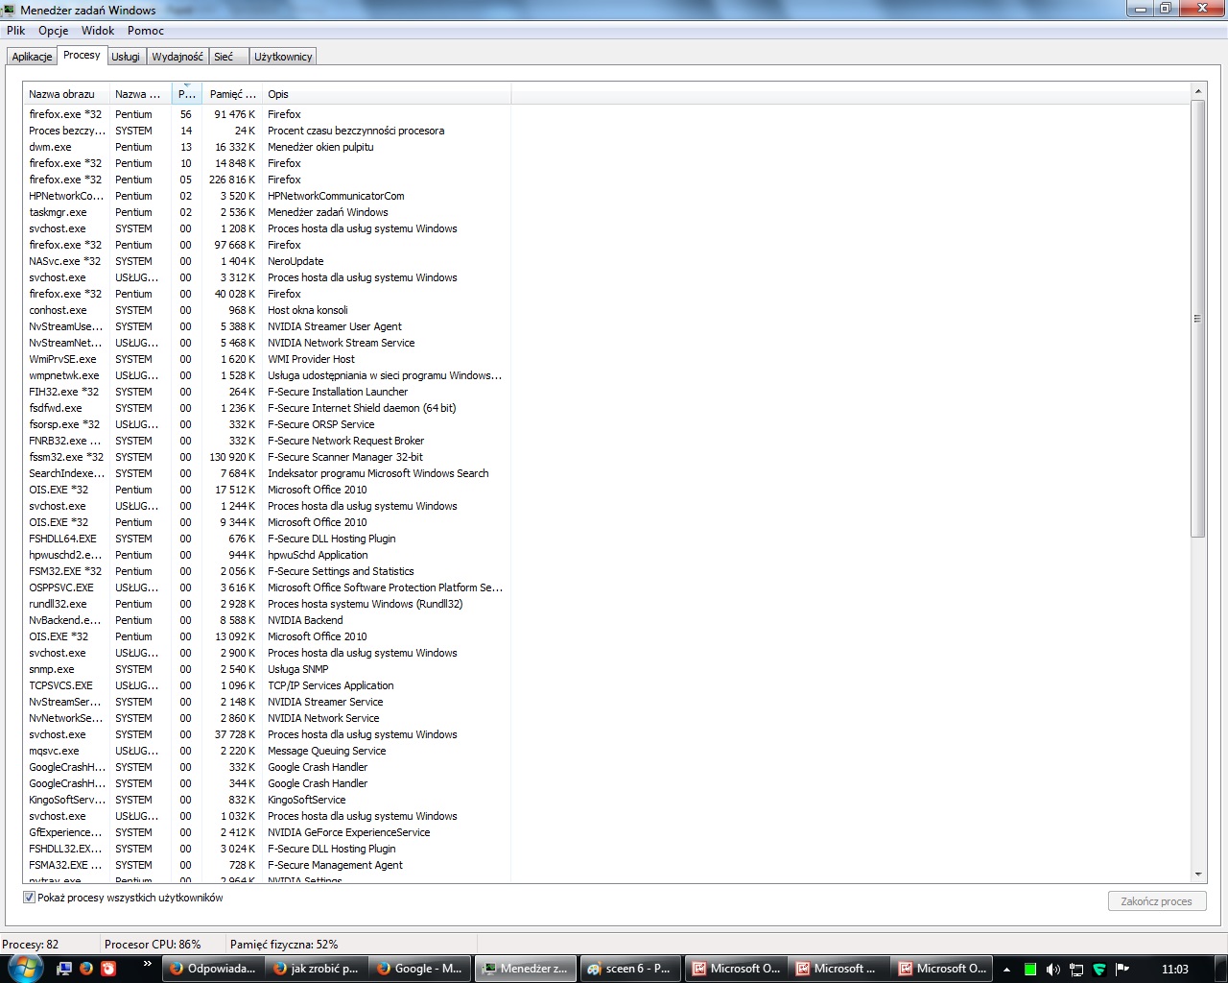Select the FIH32.exe *32 process row

point(267,392)
